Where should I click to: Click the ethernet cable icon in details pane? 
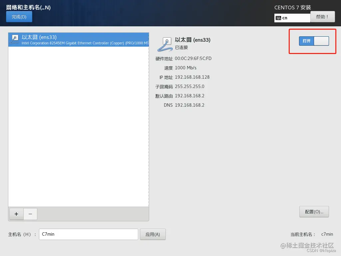point(165,44)
